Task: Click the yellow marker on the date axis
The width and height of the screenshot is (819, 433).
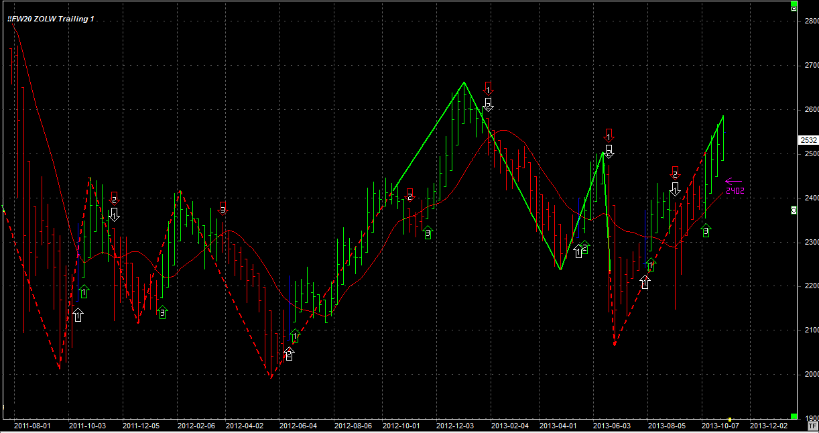Action: [730, 420]
